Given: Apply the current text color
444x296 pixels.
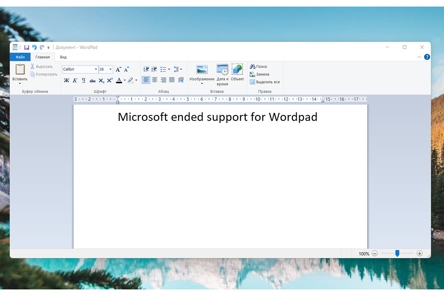Looking at the screenshot, I should 119,80.
